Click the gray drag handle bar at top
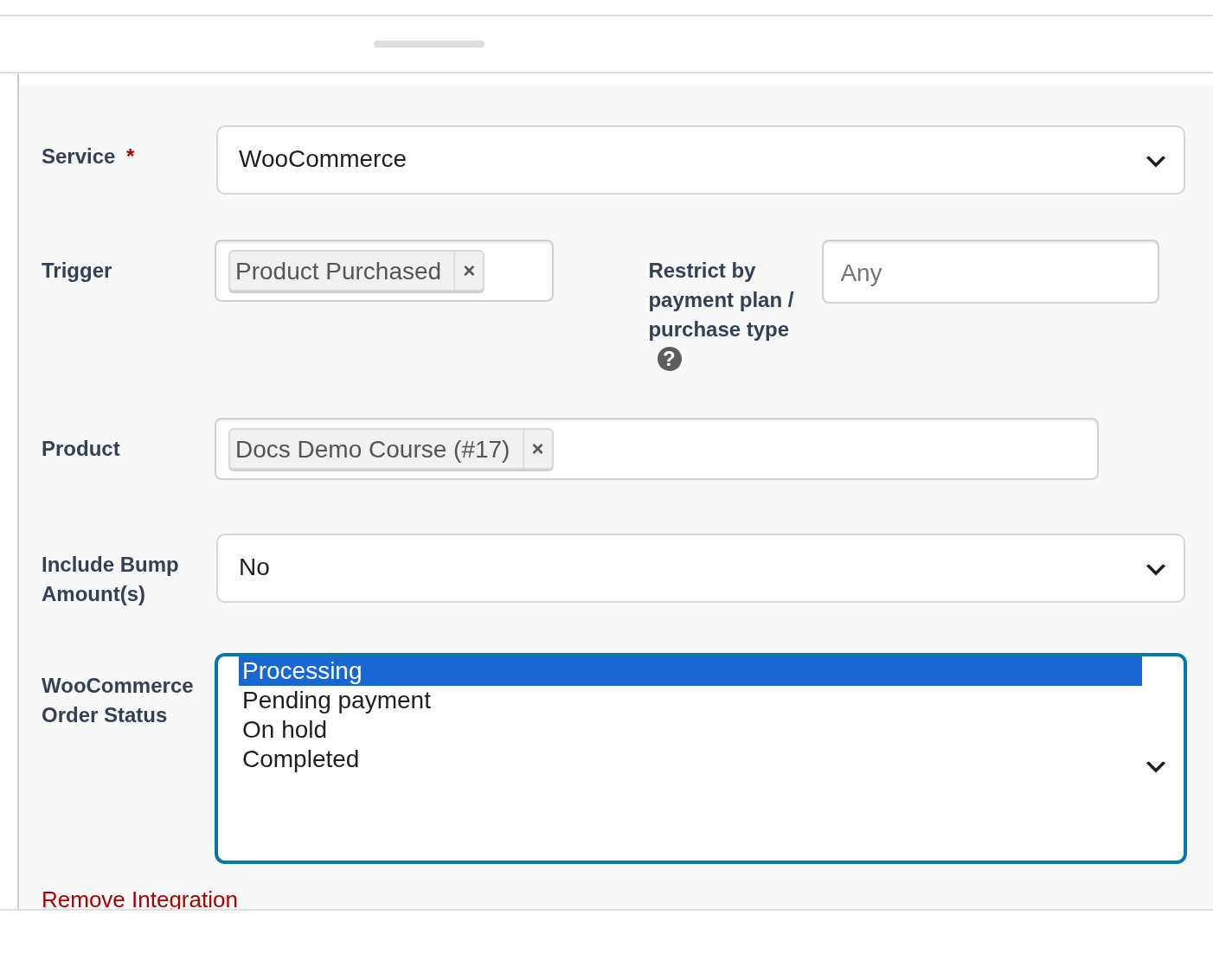Viewport: 1213px width, 979px height. (429, 44)
